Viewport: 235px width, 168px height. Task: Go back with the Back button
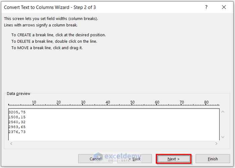pyautogui.click(x=134, y=159)
